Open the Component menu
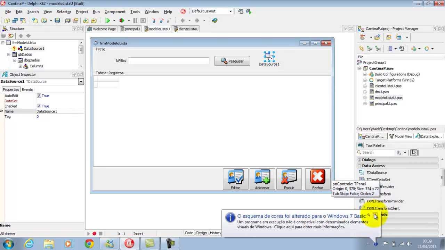This screenshot has height=250, width=445. point(115,11)
